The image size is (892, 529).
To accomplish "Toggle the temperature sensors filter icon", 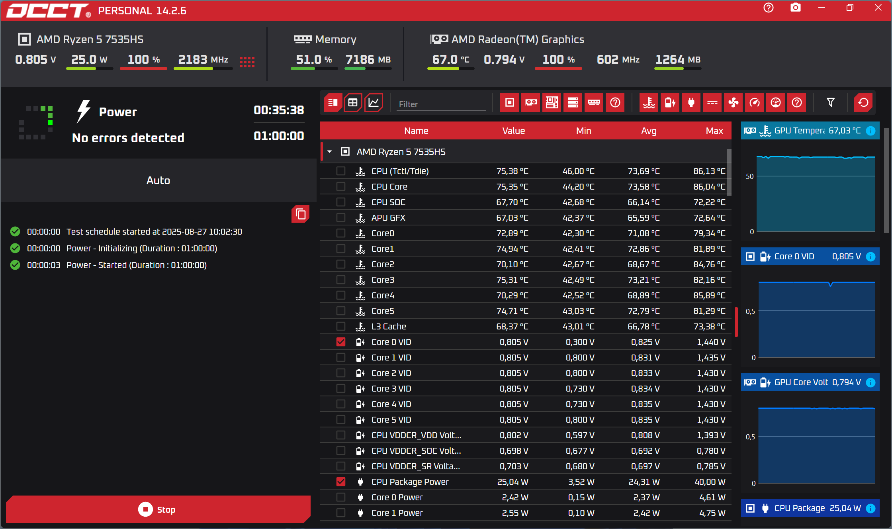I will tap(649, 103).
